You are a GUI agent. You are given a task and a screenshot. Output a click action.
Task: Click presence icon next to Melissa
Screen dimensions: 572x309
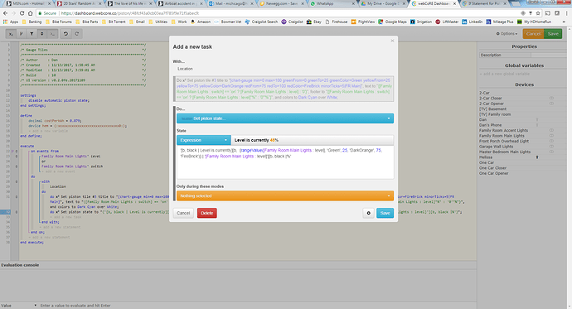(537, 157)
